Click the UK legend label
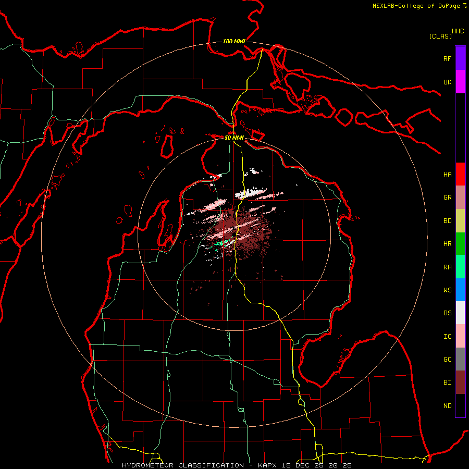This screenshot has height=469, width=469. (447, 82)
